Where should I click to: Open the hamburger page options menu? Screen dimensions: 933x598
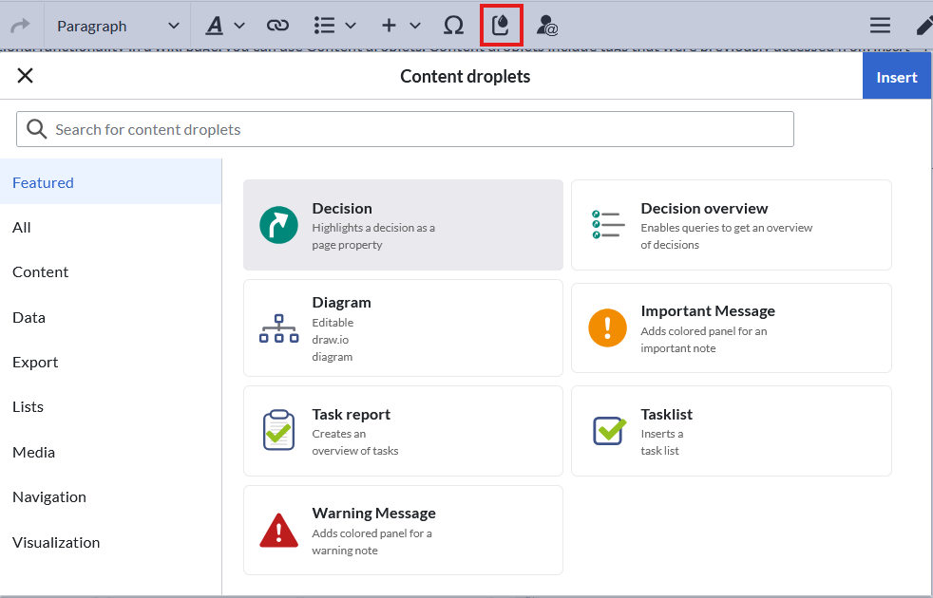880,26
